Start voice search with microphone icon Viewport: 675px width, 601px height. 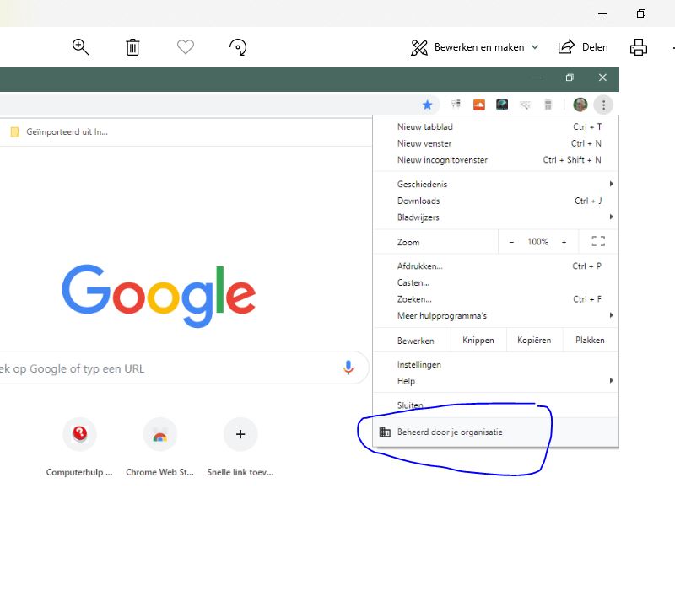coord(348,368)
